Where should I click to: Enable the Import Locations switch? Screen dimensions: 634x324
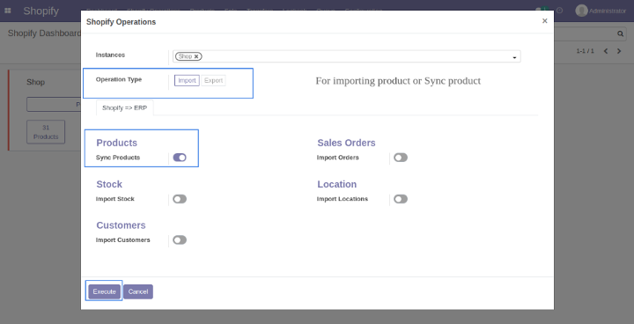(401, 199)
